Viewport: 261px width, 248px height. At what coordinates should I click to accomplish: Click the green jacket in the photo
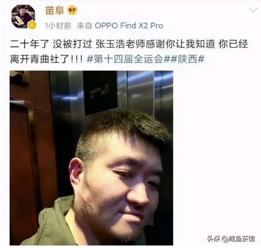[50, 223]
